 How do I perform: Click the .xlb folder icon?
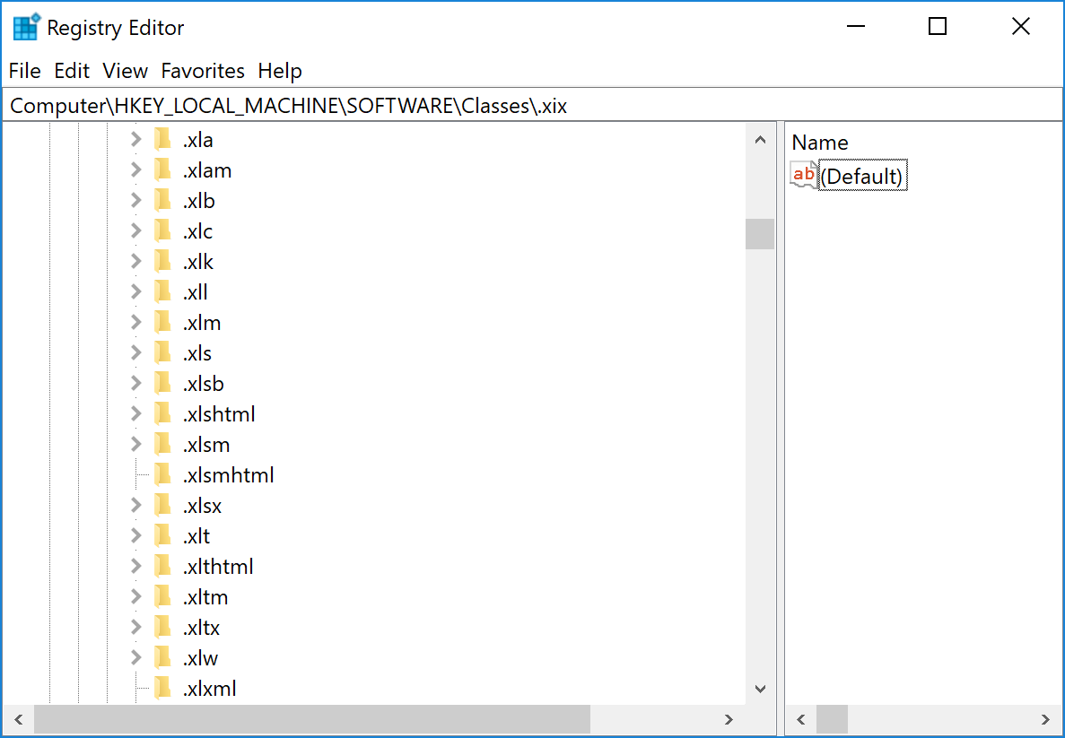162,201
